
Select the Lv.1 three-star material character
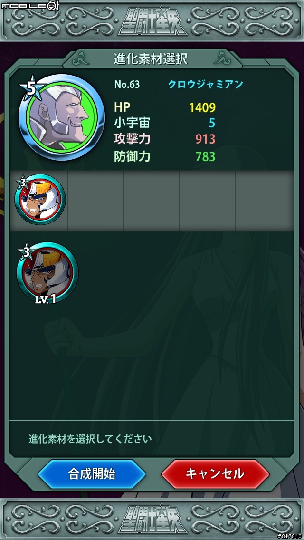click(47, 273)
